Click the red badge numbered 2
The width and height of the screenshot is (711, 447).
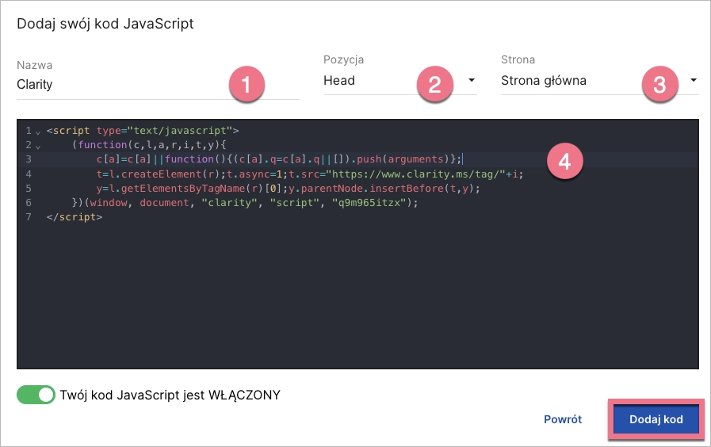pyautogui.click(x=434, y=84)
